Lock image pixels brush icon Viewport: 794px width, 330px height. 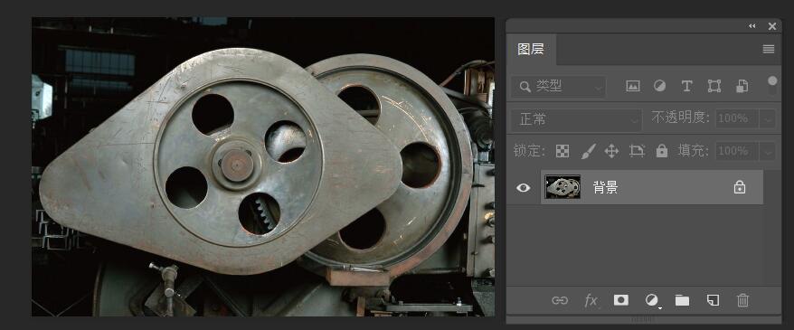tap(588, 151)
